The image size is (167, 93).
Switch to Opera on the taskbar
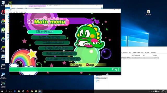coord(27,91)
